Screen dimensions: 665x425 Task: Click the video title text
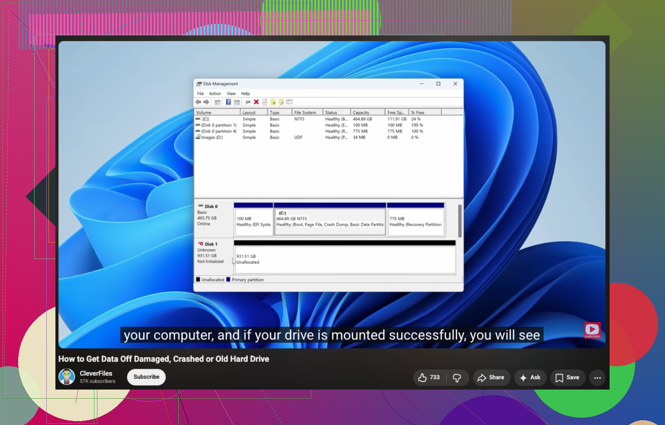[x=164, y=359]
